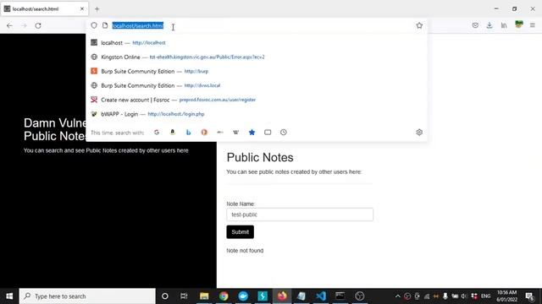Select the localhost suggestion row

[257, 43]
